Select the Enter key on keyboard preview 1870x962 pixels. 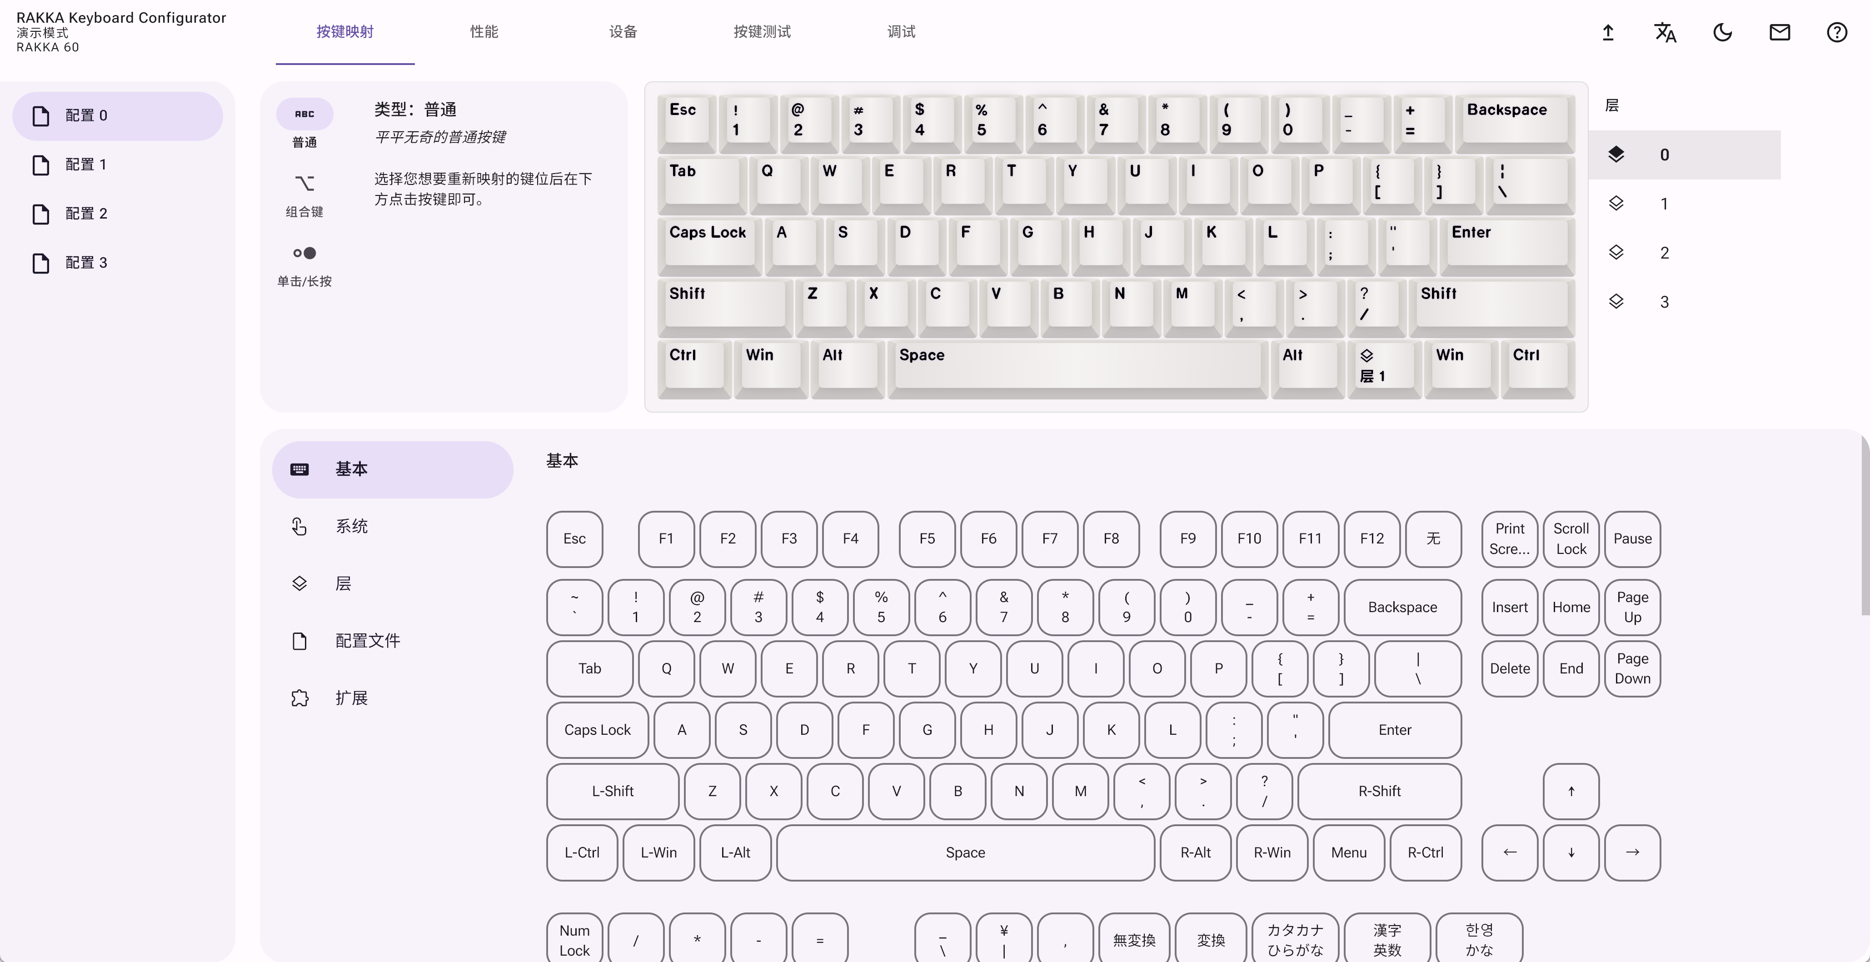pos(1507,246)
